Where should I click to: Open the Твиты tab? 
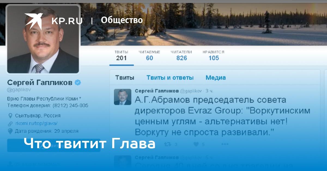point(125,78)
